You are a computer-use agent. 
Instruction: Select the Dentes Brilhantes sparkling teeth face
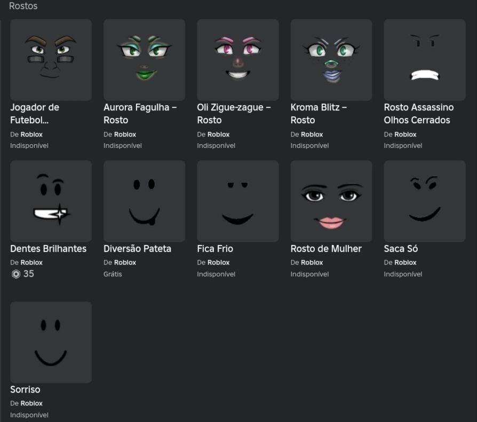[x=51, y=201]
